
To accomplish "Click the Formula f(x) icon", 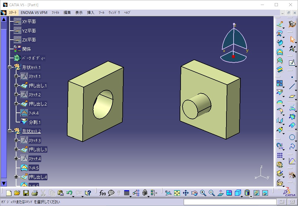I will tap(103, 193).
